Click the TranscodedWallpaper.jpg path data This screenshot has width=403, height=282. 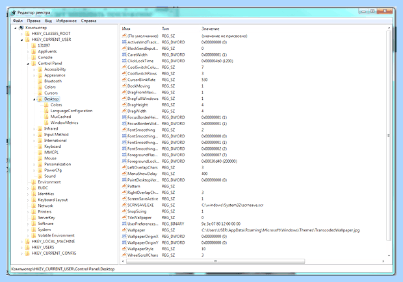pos(280,230)
